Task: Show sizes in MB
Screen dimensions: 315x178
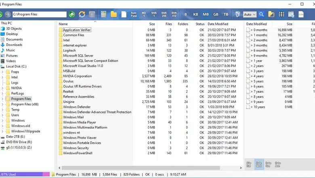Action: coord(206,14)
